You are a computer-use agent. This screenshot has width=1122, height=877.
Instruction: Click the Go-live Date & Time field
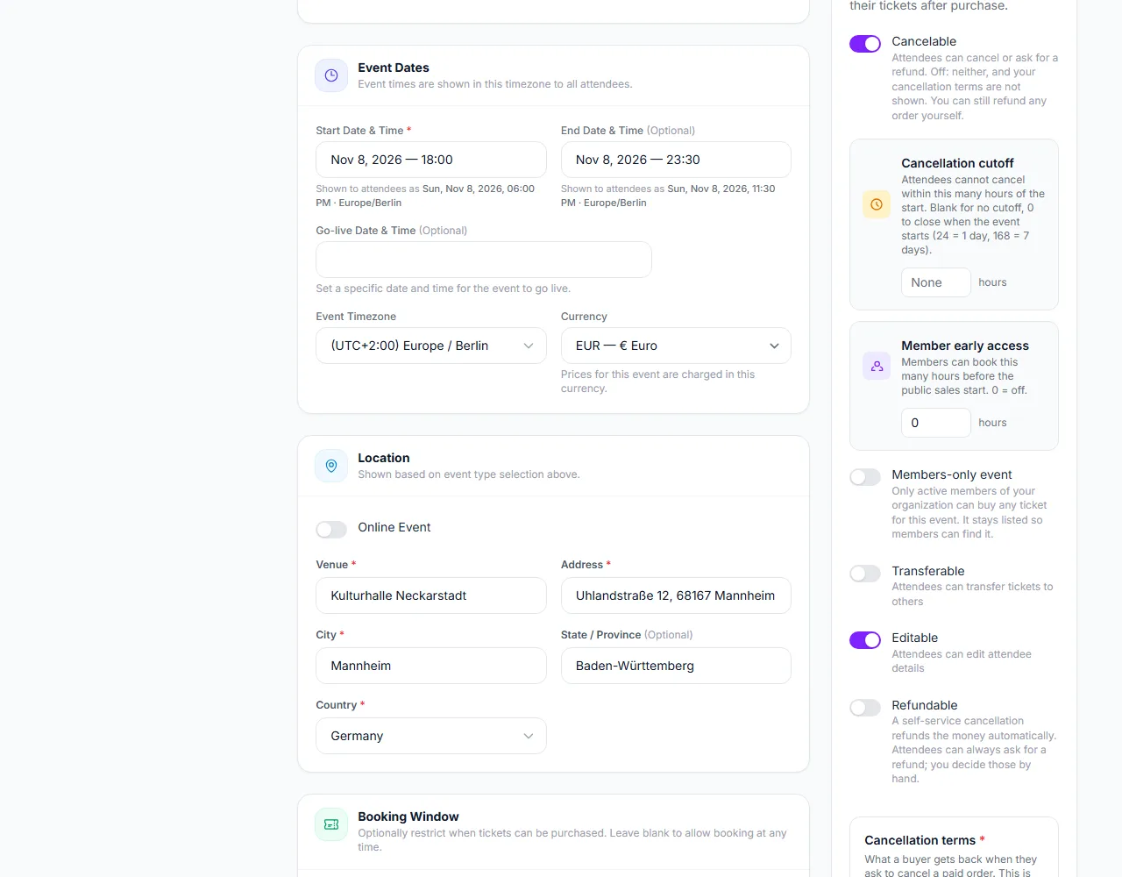[x=484, y=260]
